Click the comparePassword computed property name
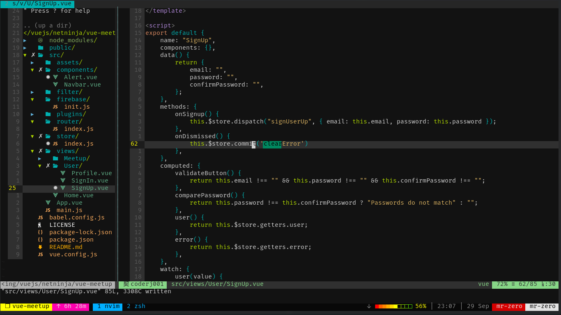Image resolution: width=561 pixels, height=315 pixels. 202,195
